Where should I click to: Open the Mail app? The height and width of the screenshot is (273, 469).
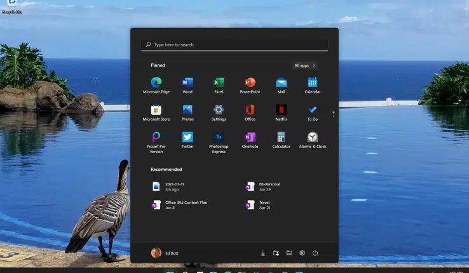[281, 86]
